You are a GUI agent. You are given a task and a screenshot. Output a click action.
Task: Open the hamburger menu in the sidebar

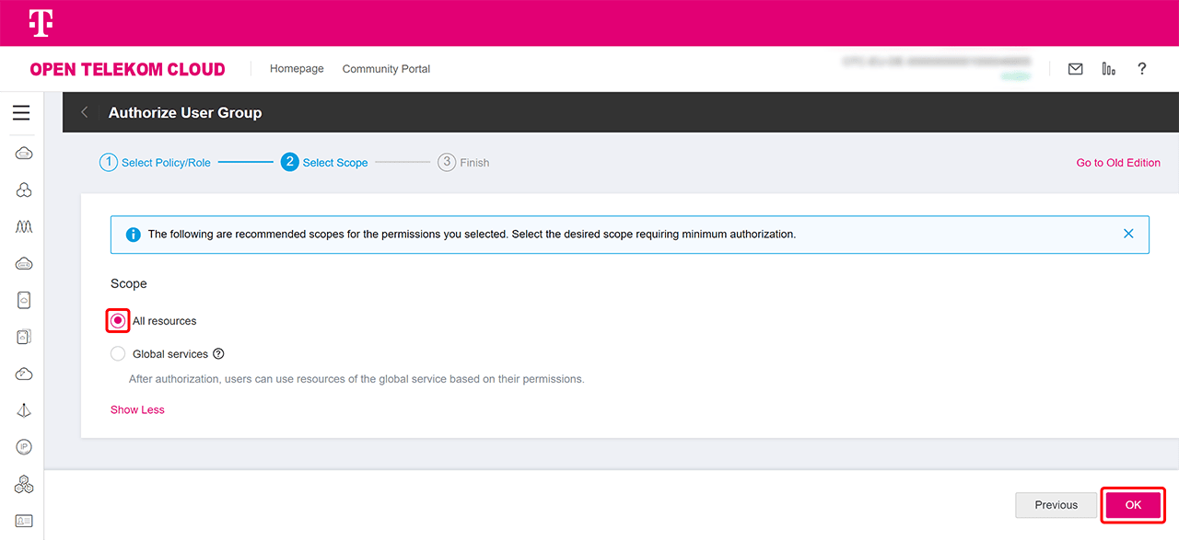point(21,113)
